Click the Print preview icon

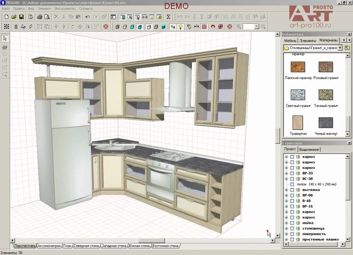(47, 17)
